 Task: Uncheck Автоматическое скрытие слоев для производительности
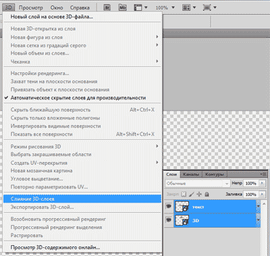(78, 98)
